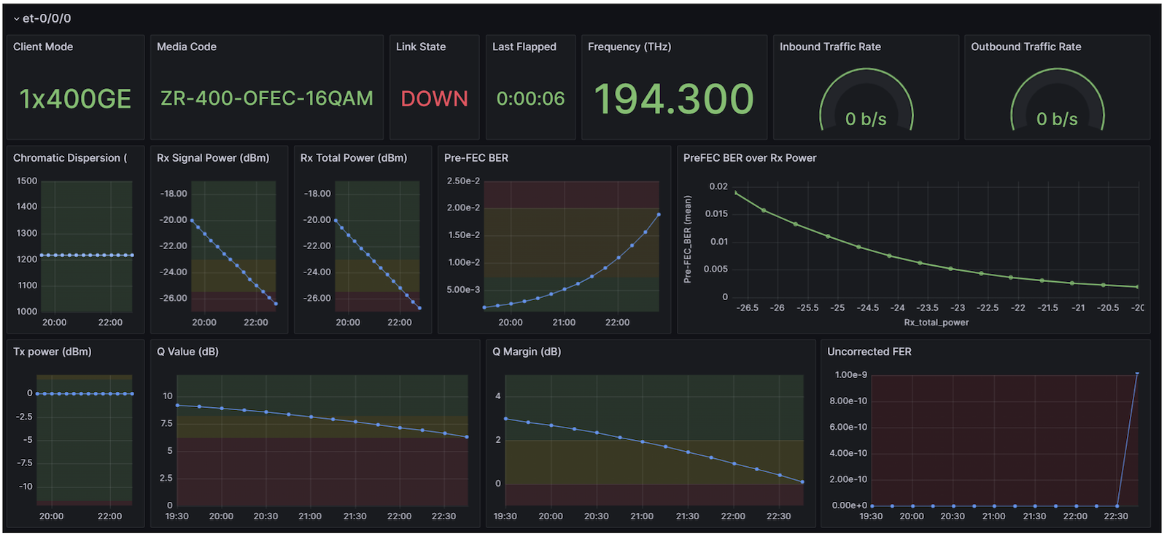Open the Last Flapped panel title
This screenshot has height=539, width=1167.
tap(524, 47)
